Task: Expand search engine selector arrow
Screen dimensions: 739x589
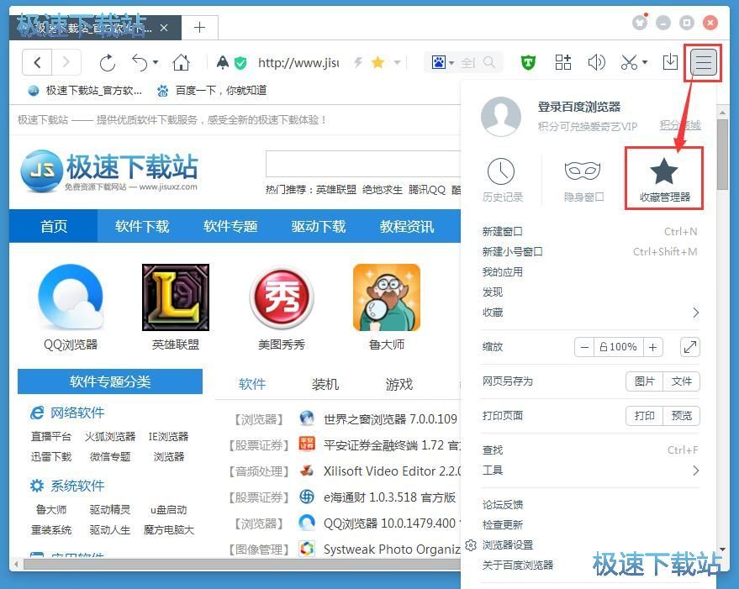Action: click(451, 63)
